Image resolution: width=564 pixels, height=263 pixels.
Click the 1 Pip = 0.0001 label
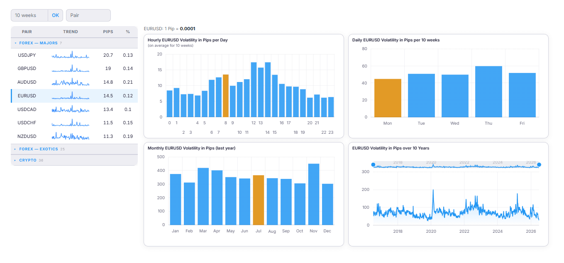180,29
